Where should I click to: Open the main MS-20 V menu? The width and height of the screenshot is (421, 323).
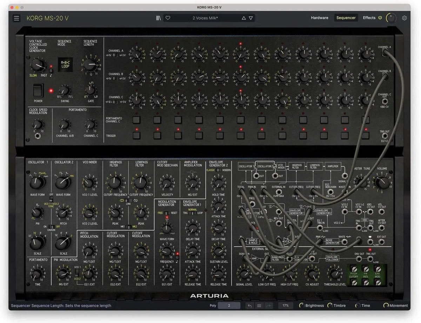coord(16,18)
